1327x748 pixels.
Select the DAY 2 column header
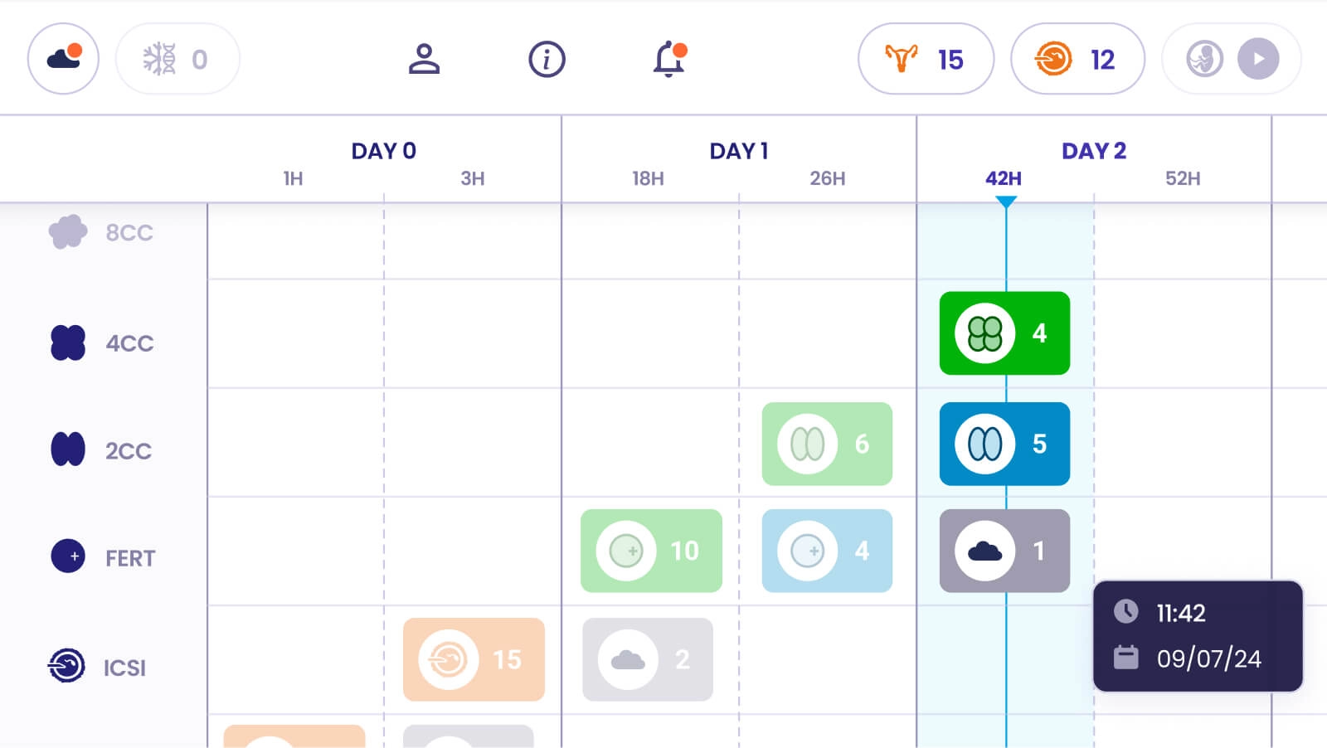tap(1093, 151)
